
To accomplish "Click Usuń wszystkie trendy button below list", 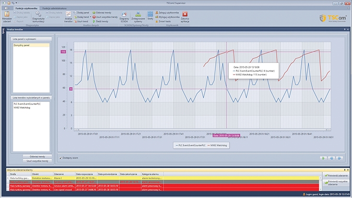I will pyautogui.click(x=37, y=161).
